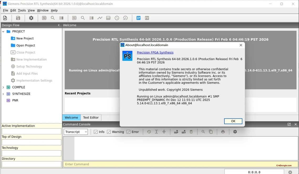This screenshot has width=299, height=174.
Task: Click the PS logo in About dialog
Action: click(127, 56)
